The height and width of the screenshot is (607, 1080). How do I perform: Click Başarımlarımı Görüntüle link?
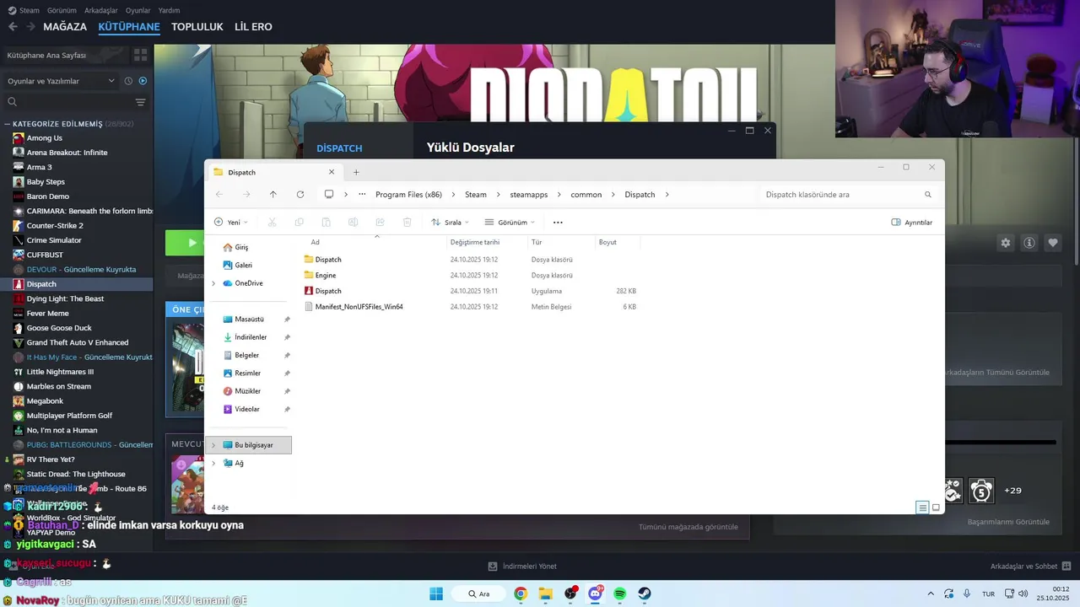(1008, 522)
